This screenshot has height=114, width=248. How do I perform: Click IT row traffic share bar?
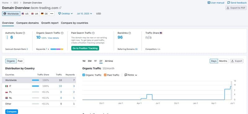coord(35,86)
